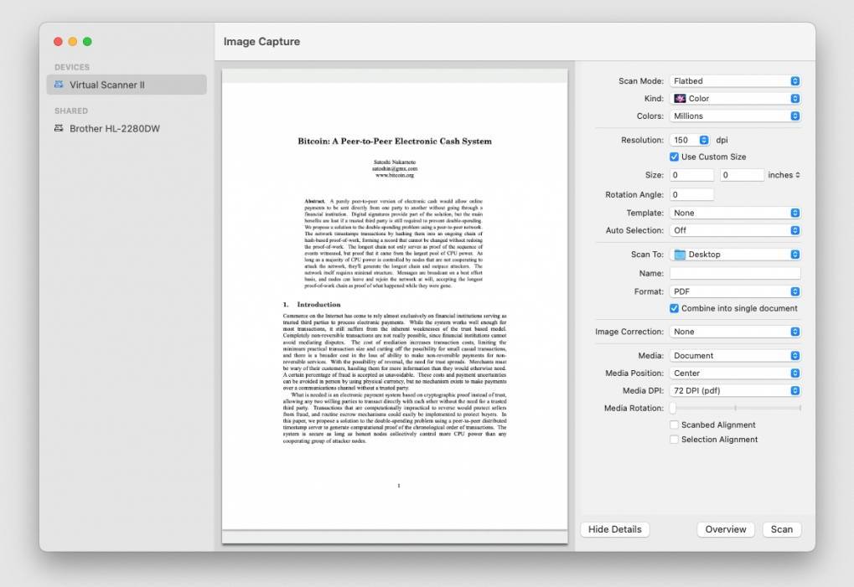854x587 pixels.
Task: Open the Media Position dropdown
Action: 735,373
